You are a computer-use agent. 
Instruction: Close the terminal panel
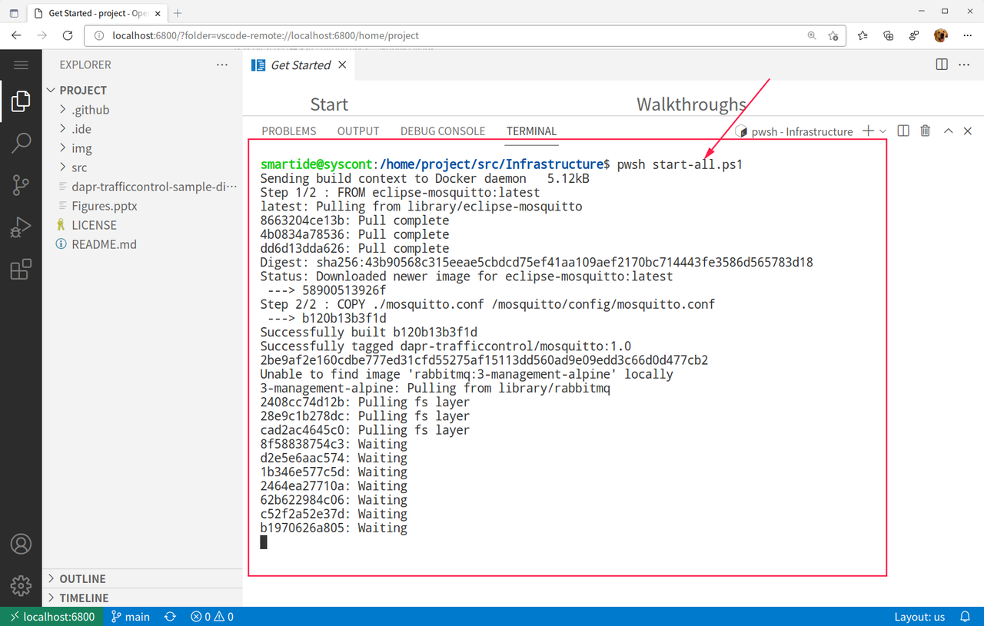coord(968,131)
